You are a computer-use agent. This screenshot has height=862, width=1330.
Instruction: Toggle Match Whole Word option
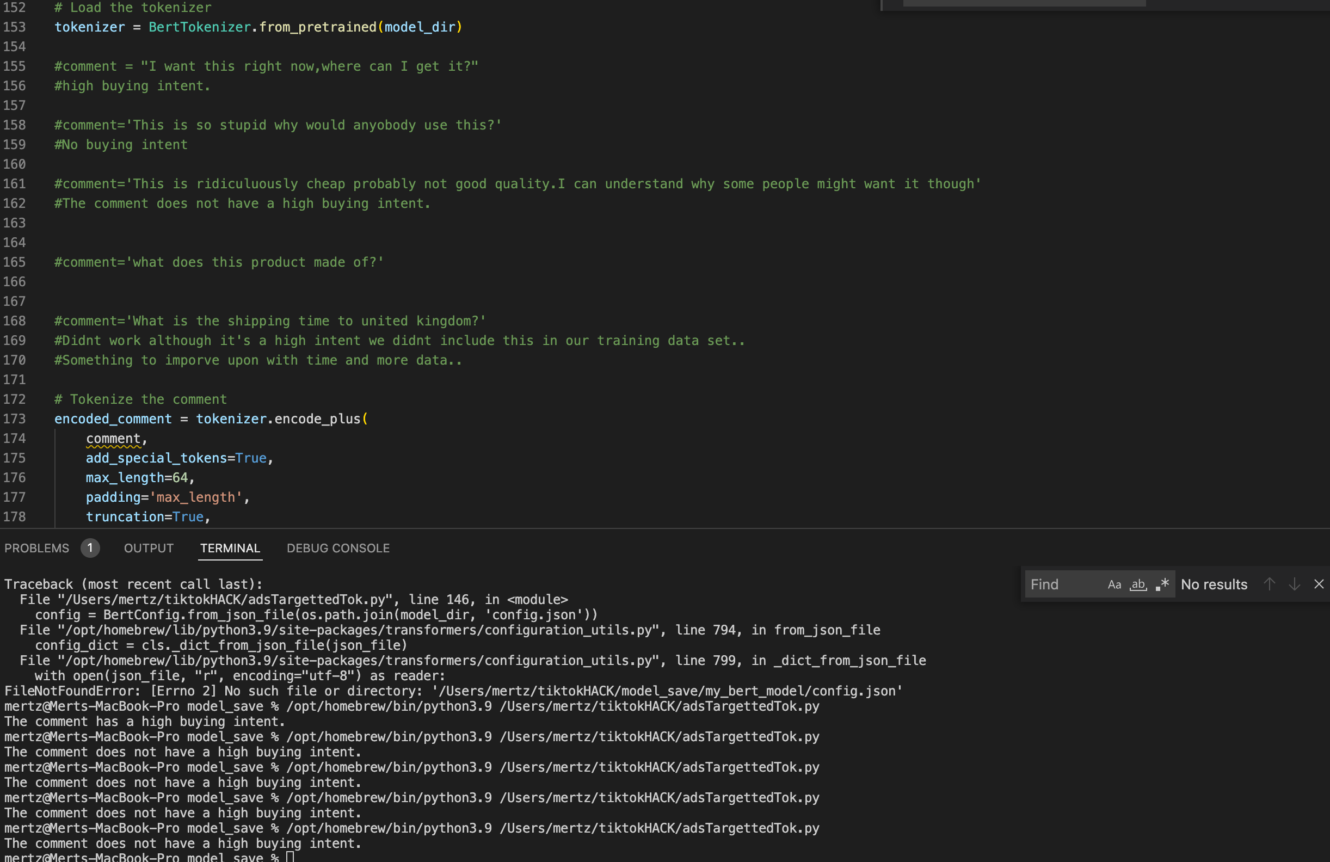click(x=1138, y=584)
